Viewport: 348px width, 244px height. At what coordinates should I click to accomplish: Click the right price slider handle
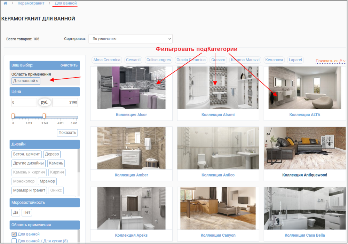tap(44, 116)
